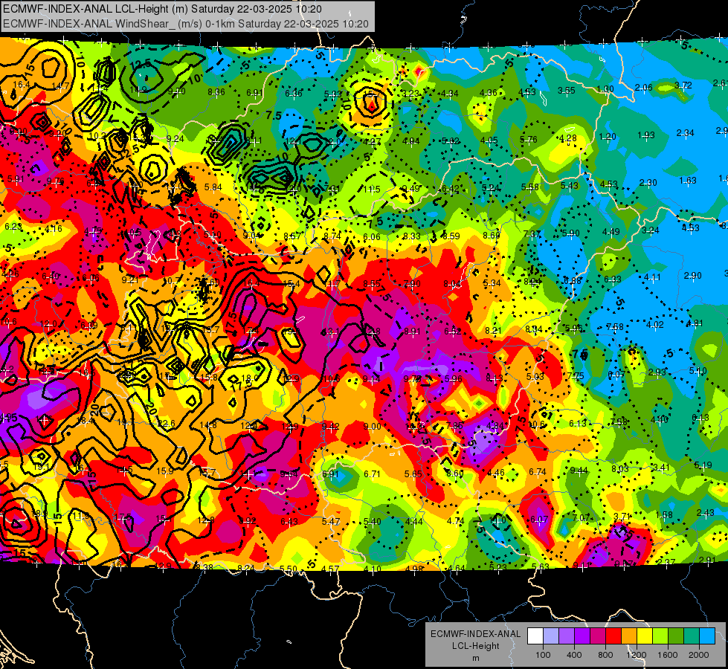Click the wind shear value 4.11
This screenshot has height=669, width=728.
(x=652, y=277)
